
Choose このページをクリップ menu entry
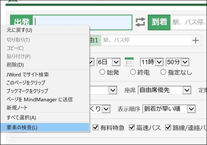pyautogui.click(x=45, y=83)
